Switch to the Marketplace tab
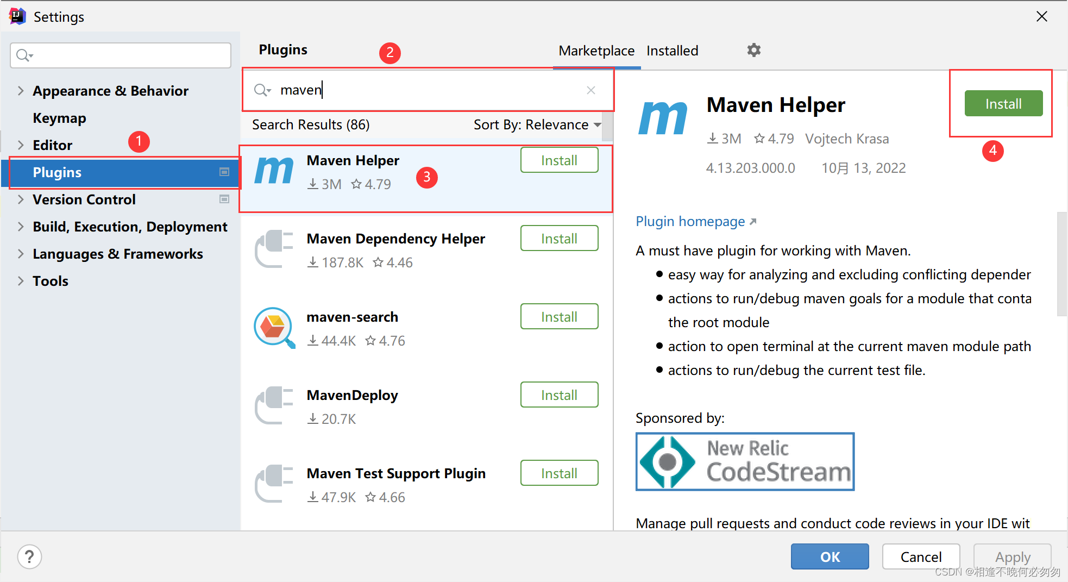 tap(596, 51)
